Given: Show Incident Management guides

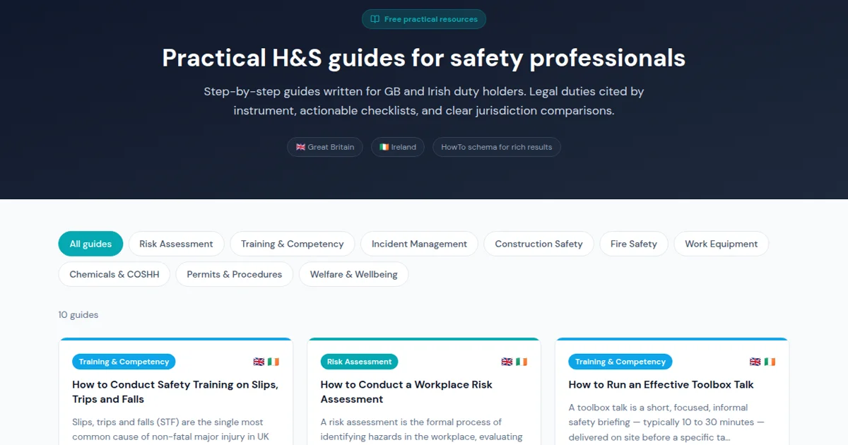Looking at the screenshot, I should 419,244.
